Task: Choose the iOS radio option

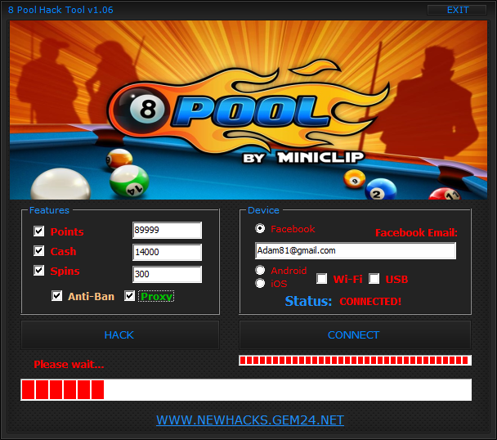Action: [260, 283]
